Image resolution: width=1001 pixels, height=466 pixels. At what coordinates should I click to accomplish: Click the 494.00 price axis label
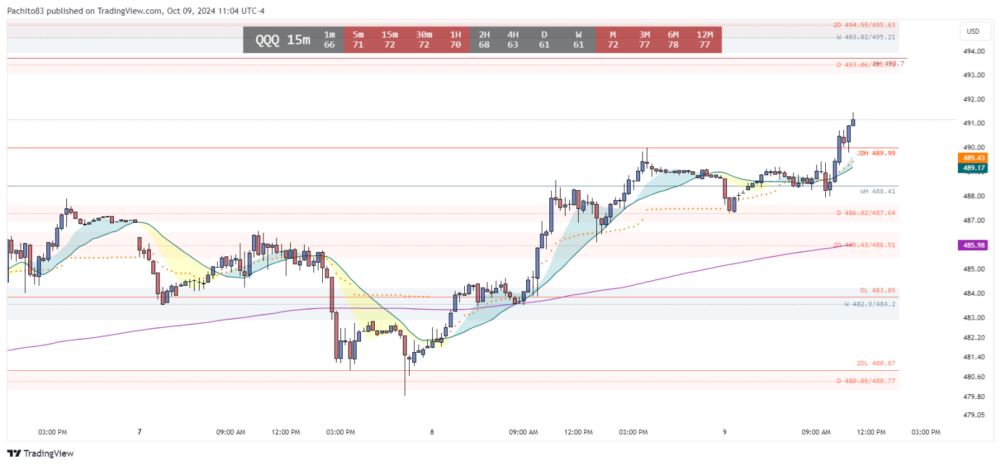pos(973,51)
